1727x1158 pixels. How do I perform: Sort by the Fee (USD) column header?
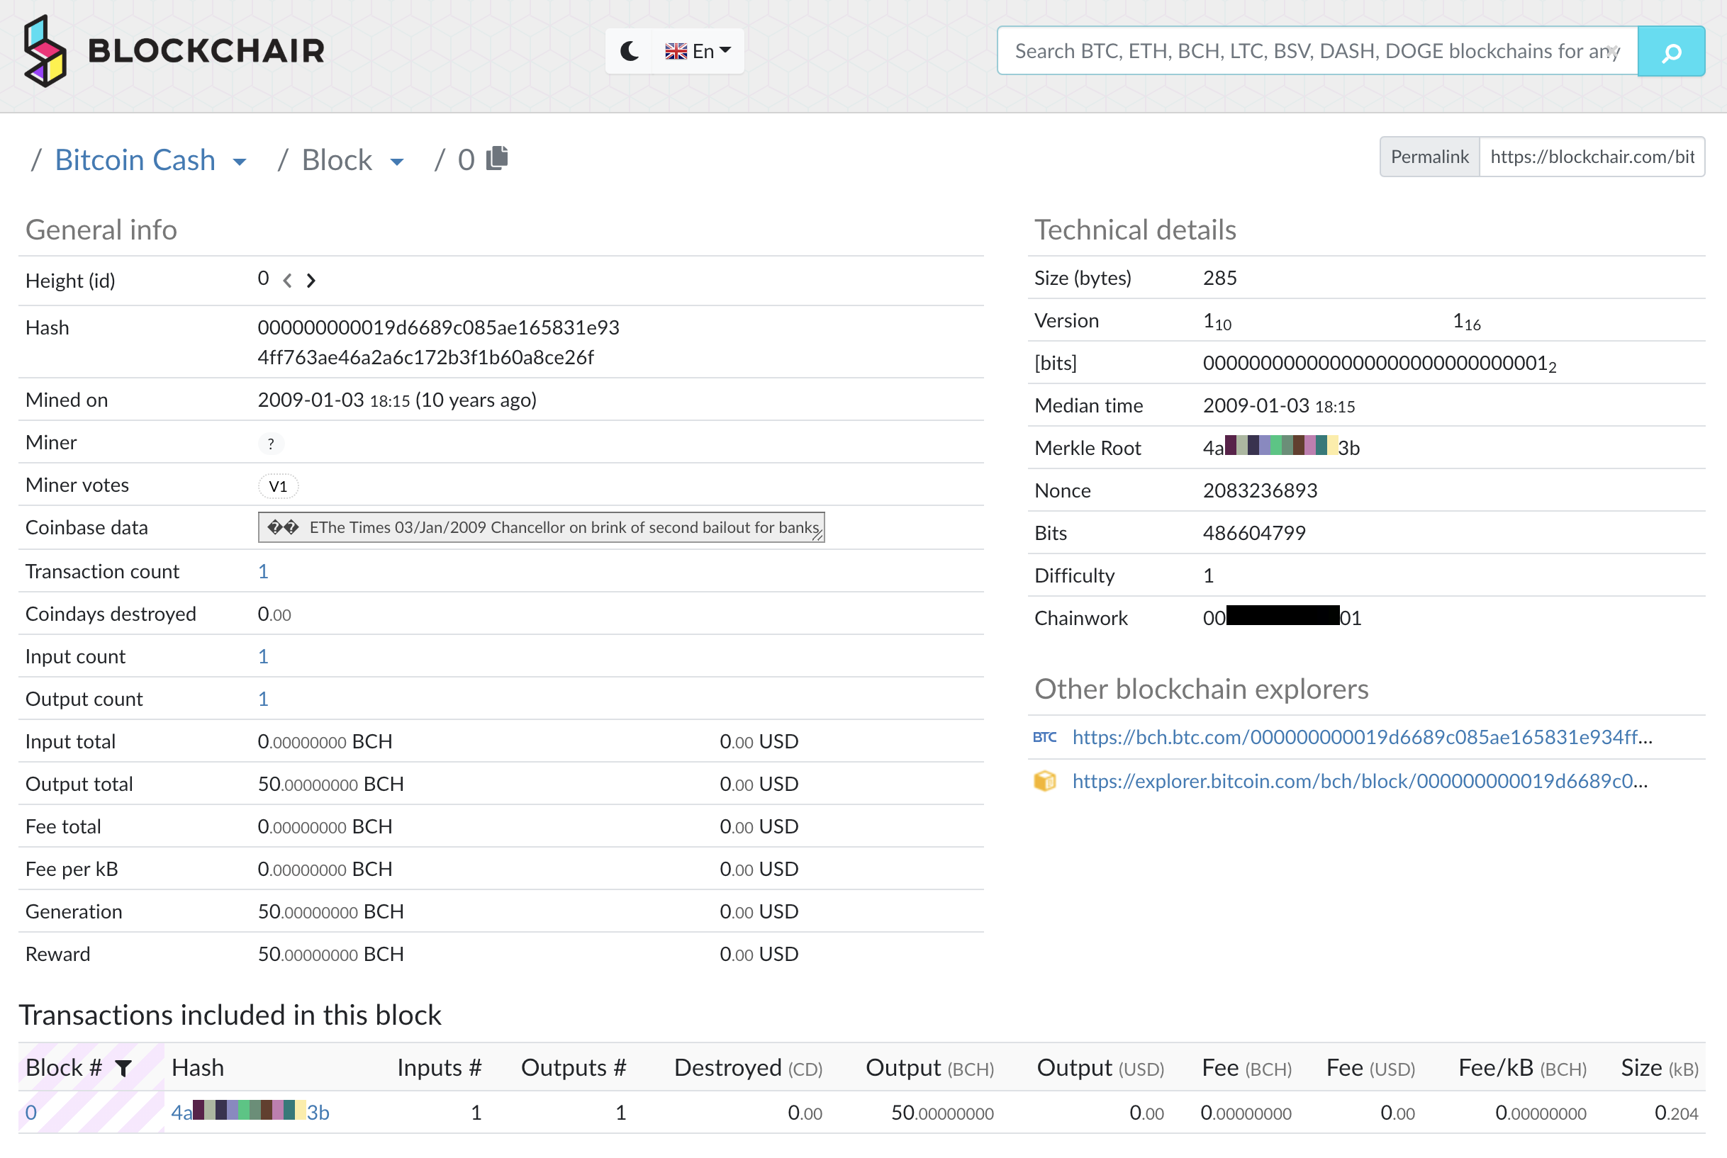[1370, 1068]
